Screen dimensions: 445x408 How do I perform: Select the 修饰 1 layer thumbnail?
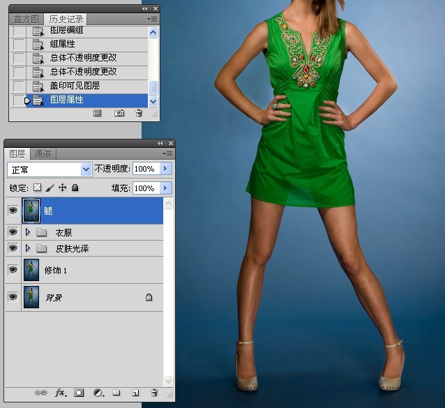(31, 270)
